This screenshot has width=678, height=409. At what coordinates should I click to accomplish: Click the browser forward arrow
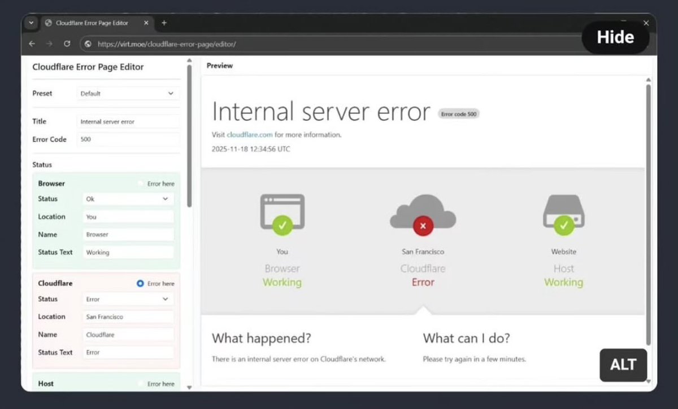click(x=49, y=43)
